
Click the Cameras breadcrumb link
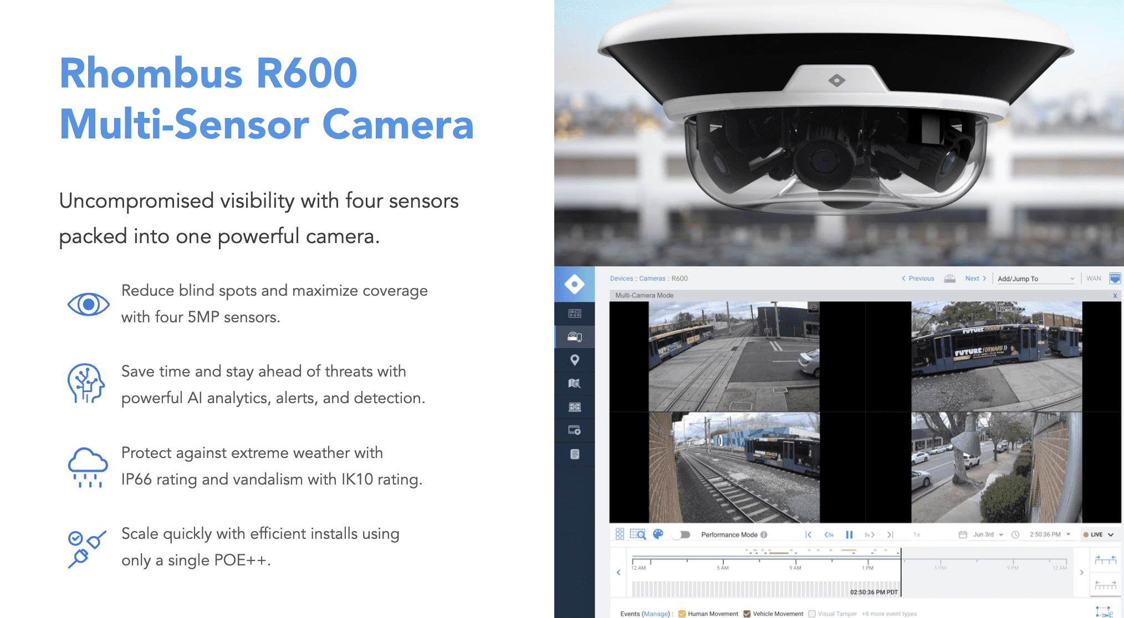pyautogui.click(x=652, y=279)
